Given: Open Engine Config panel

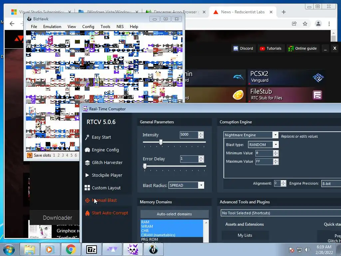Looking at the screenshot, I should pos(102,150).
